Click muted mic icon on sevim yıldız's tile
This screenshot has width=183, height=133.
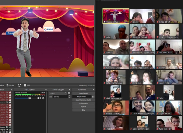158,83
